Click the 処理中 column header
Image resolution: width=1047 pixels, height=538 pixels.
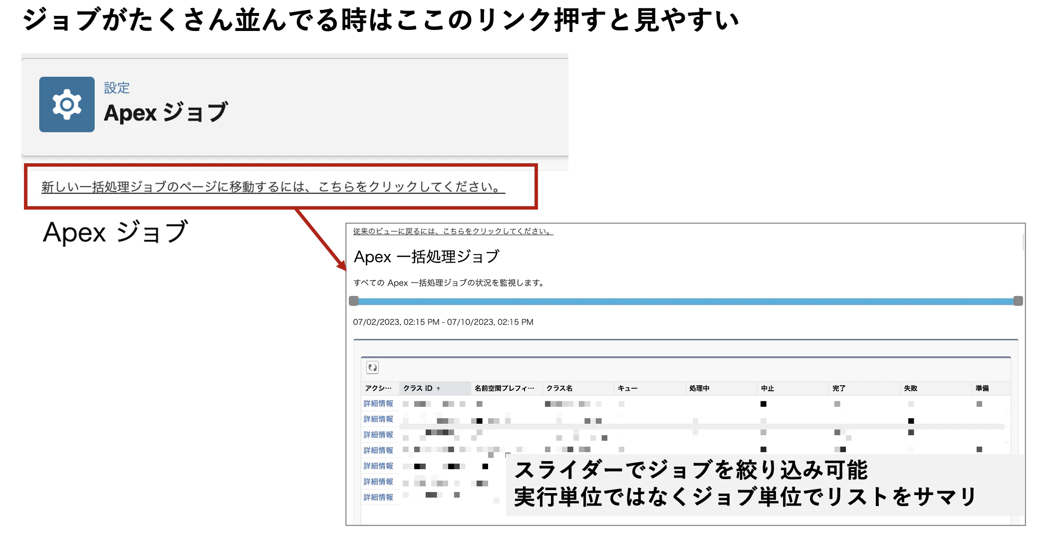pos(721,388)
